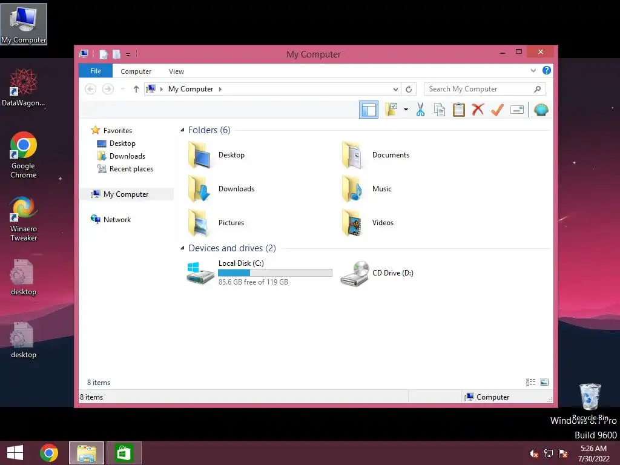This screenshot has width=620, height=465.
Task: Go back using the Back arrow
Action: (91, 89)
